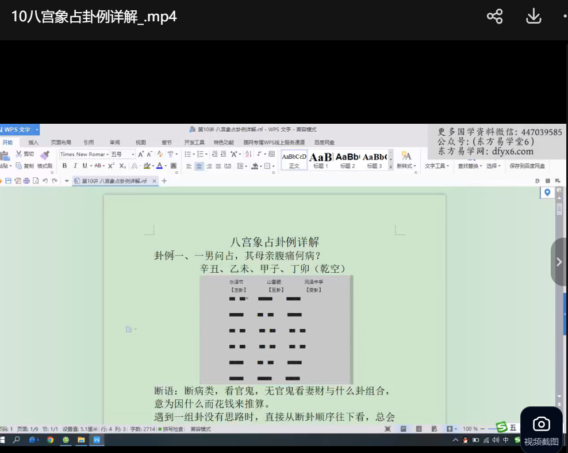Click the scissors Cut (剪切) icon

coord(19,154)
